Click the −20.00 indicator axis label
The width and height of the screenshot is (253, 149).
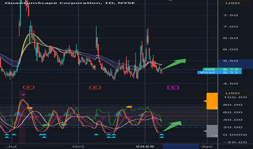click(x=235, y=142)
